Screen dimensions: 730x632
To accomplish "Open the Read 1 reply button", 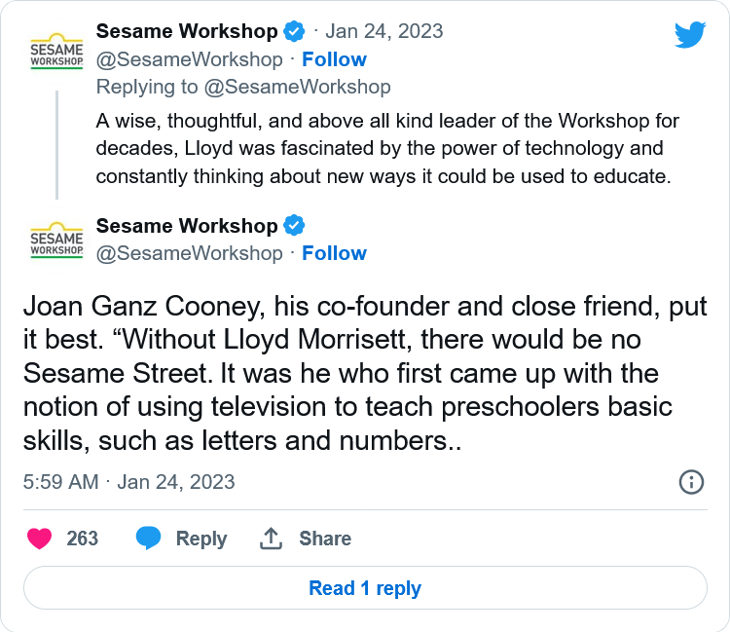I will point(365,588).
